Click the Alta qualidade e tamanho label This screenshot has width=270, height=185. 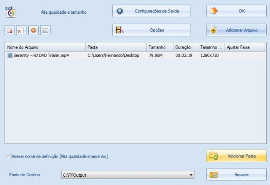[64, 12]
